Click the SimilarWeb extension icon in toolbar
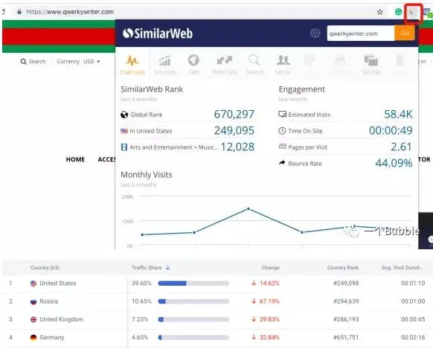Viewport: 433px width, 349px height. coord(413,13)
